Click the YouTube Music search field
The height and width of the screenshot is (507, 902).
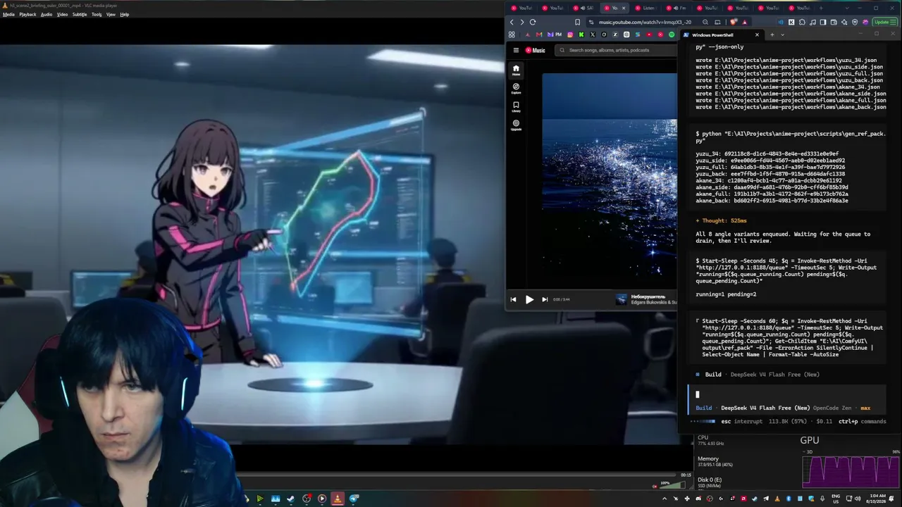[x=615, y=50]
